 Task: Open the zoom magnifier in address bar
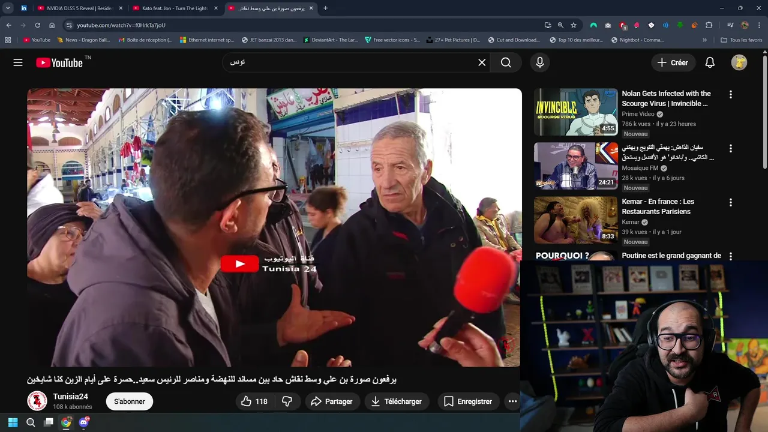coord(560,25)
